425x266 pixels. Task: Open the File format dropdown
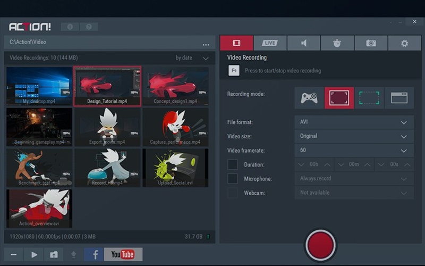pyautogui.click(x=354, y=122)
